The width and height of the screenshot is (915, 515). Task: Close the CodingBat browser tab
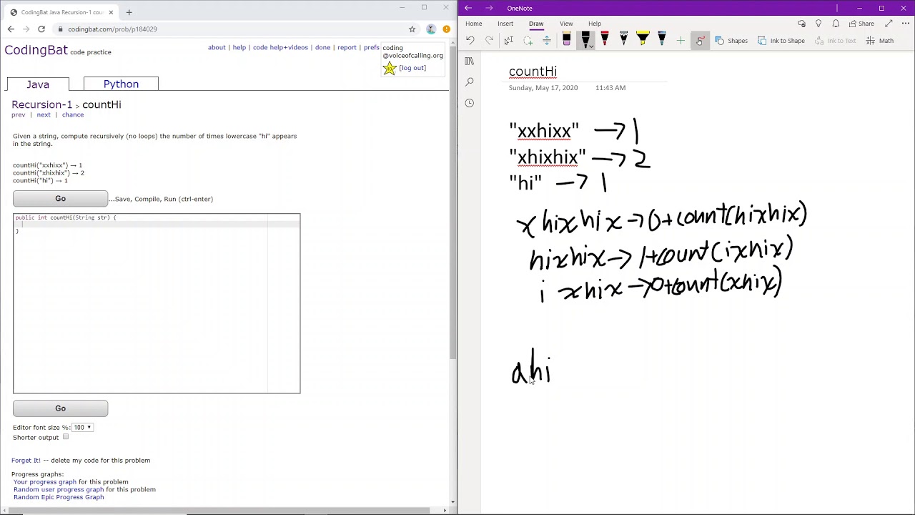[x=111, y=12]
